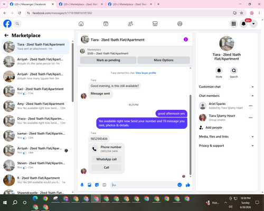Open the emoji picker smiley icon

180,185
